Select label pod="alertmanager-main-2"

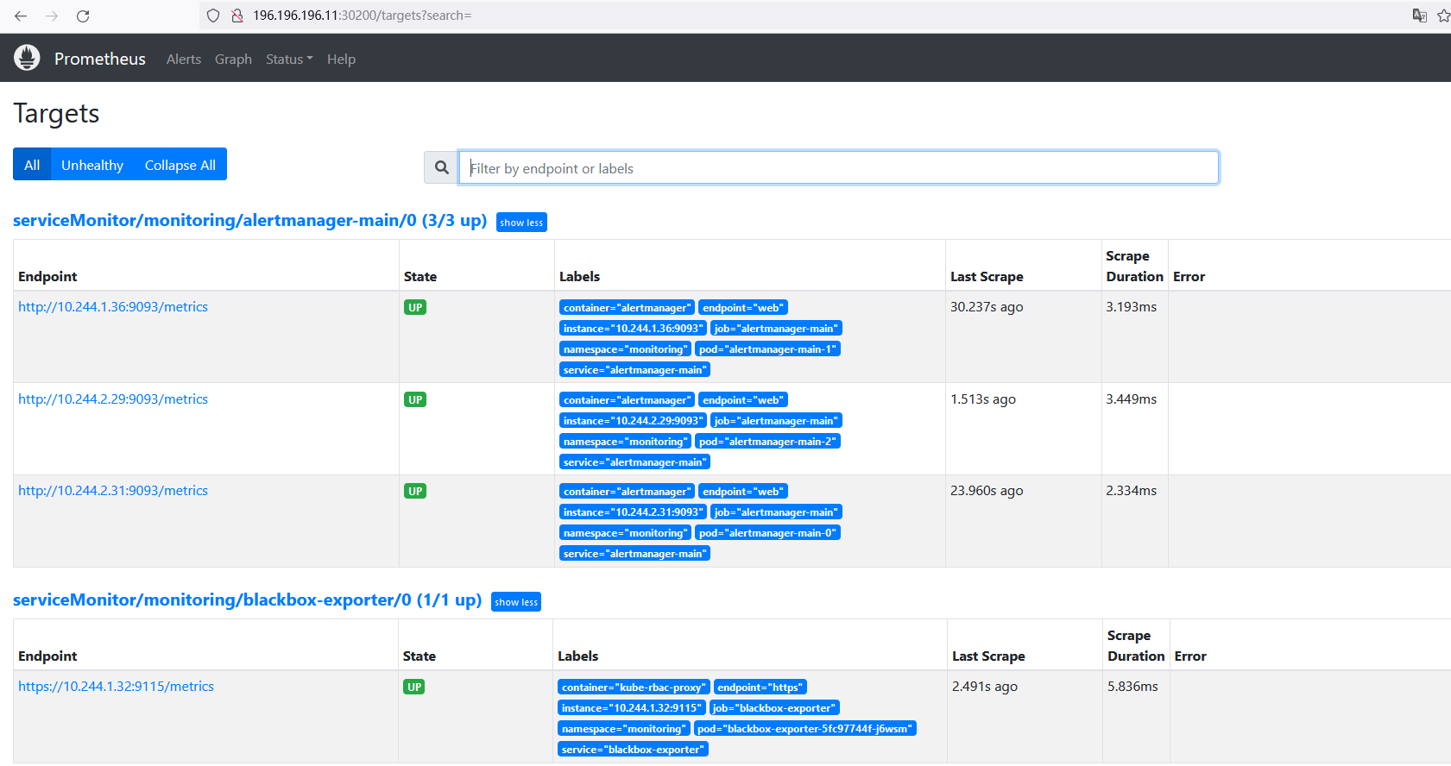point(767,442)
